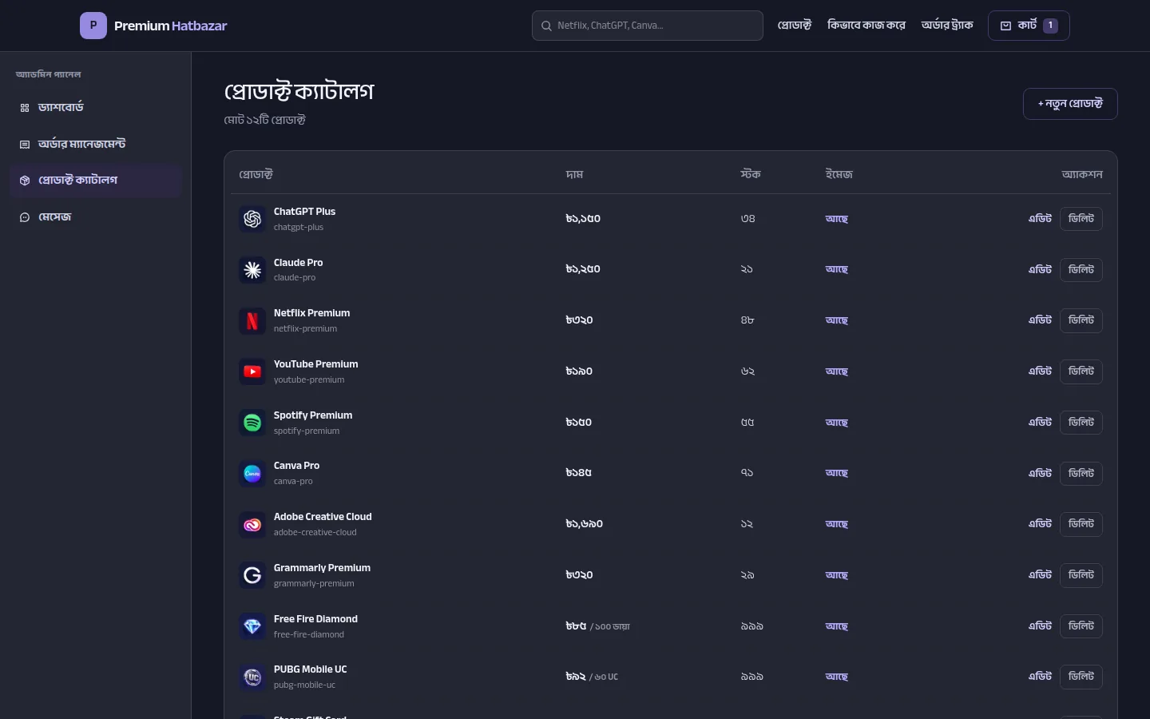Edit the Grammarly Premium product
Image resolution: width=1150 pixels, height=719 pixels.
point(1040,575)
